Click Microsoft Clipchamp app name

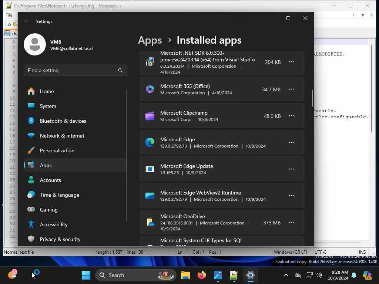click(184, 113)
